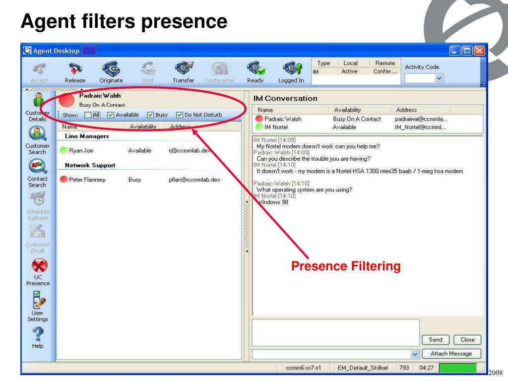The image size is (508, 381).
Task: Click Padraic Walsh's red presence indicator
Action: click(x=67, y=100)
